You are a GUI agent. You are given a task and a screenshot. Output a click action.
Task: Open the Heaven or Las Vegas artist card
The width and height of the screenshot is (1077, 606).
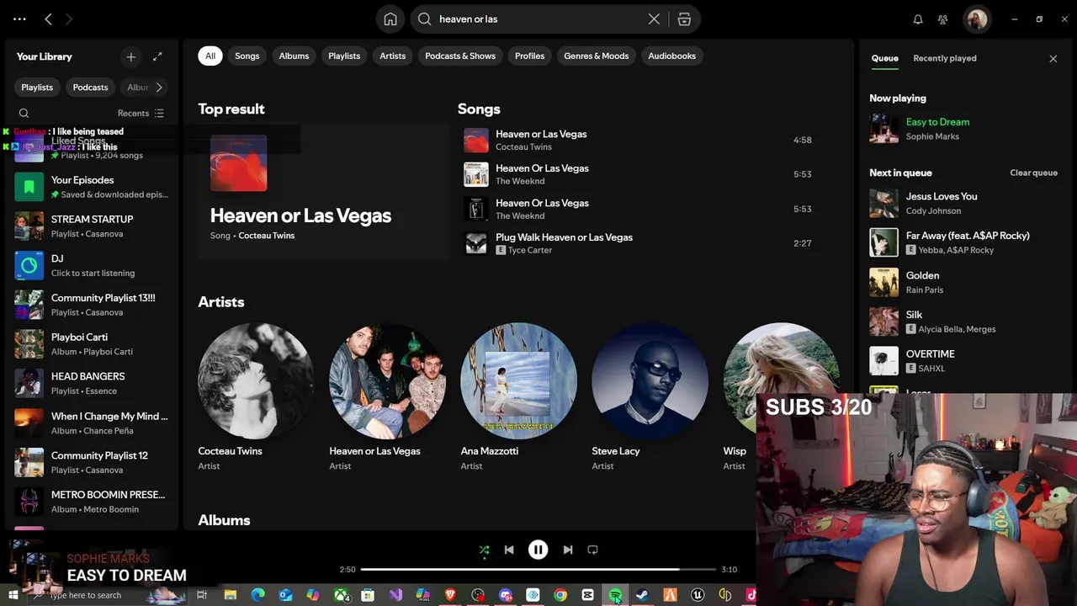point(388,396)
